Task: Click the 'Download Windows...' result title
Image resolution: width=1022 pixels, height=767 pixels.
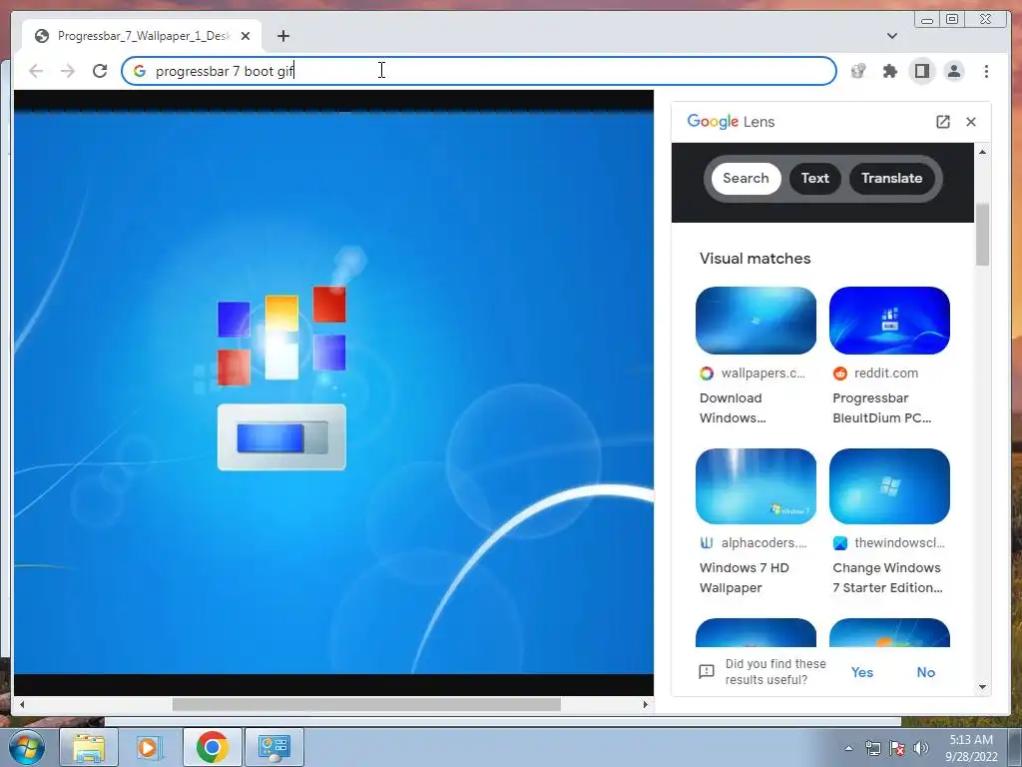Action: (x=732, y=407)
